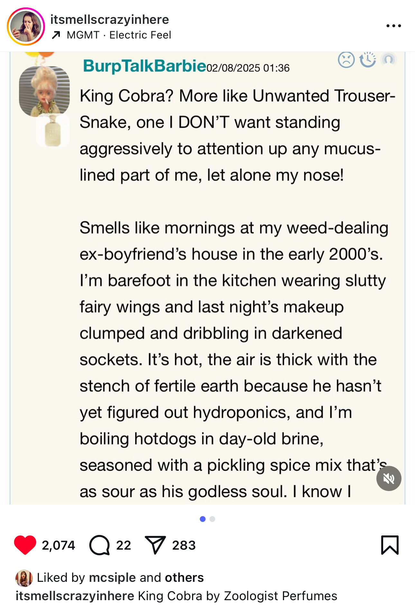Tap the 2,074 likes count

58,545
